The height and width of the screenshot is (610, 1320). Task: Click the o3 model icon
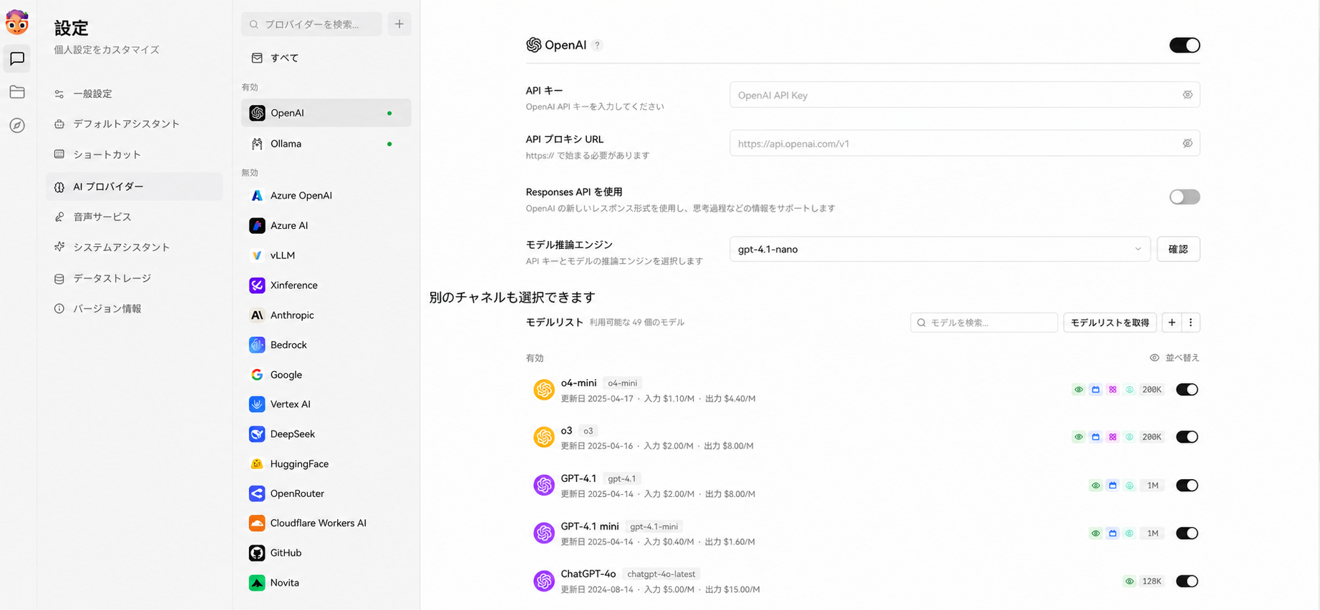point(544,437)
